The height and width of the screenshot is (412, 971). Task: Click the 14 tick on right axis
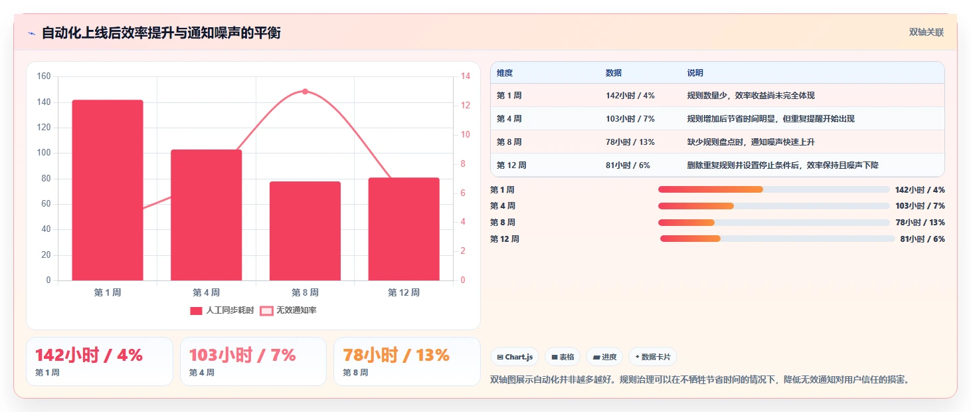click(466, 76)
